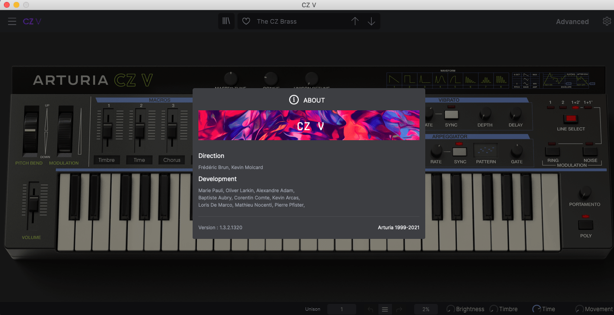The image size is (614, 315).
Task: Click the heart icon to like preset
Action: [x=246, y=21]
